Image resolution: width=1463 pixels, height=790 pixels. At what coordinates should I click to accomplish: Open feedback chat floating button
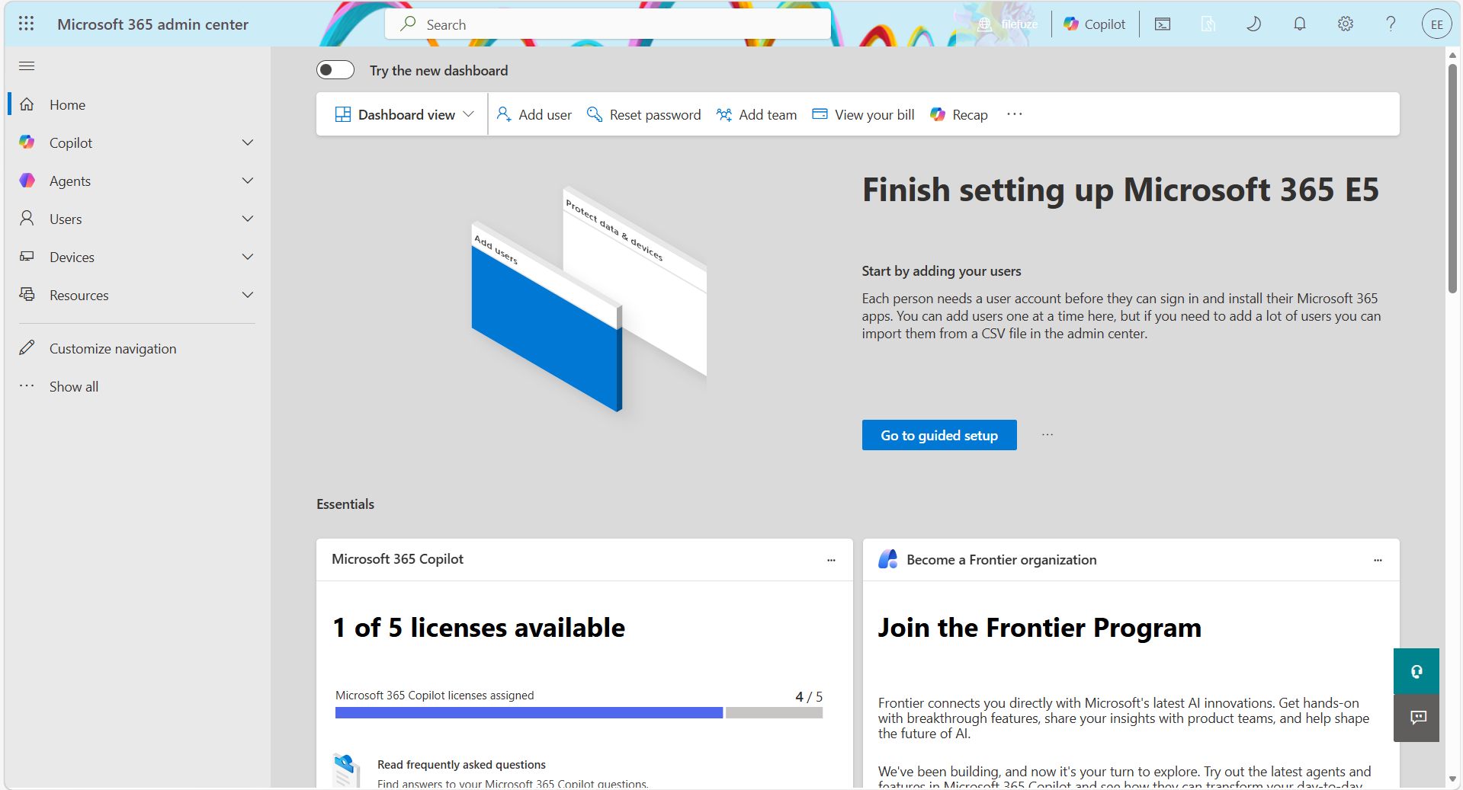(x=1416, y=718)
